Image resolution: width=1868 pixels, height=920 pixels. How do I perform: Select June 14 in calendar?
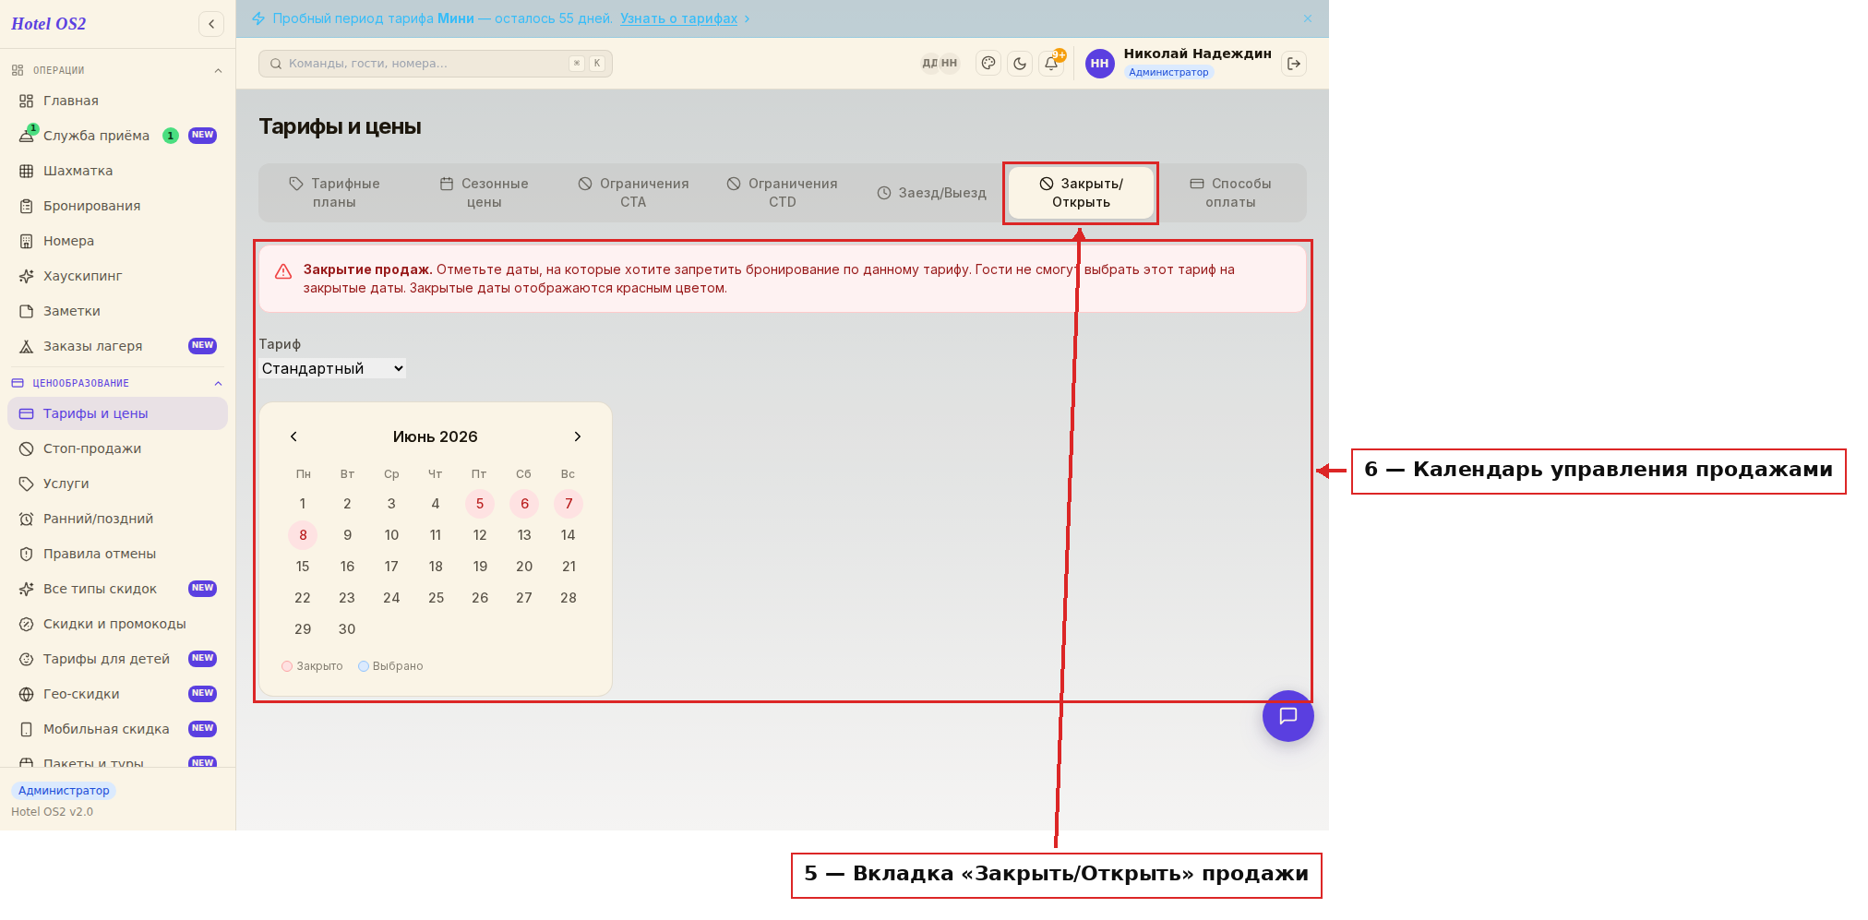569,535
